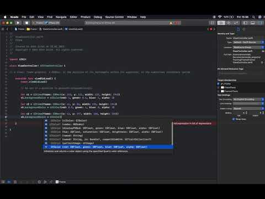Open the File inspector tab
The image size is (265, 199).
point(239,29)
